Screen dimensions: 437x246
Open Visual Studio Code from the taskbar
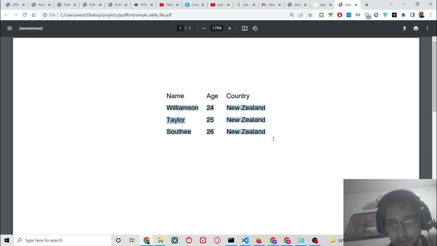pyautogui.click(x=245, y=240)
